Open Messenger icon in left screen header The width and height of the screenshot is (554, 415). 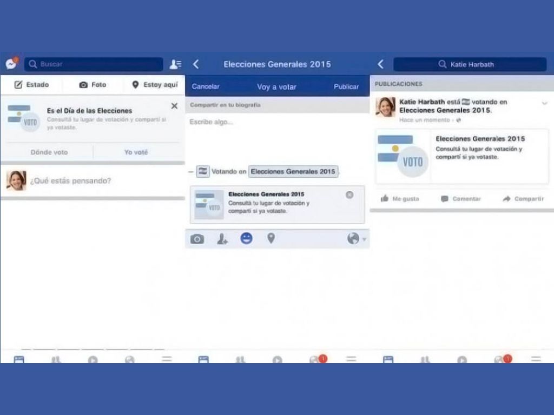tap(12, 64)
